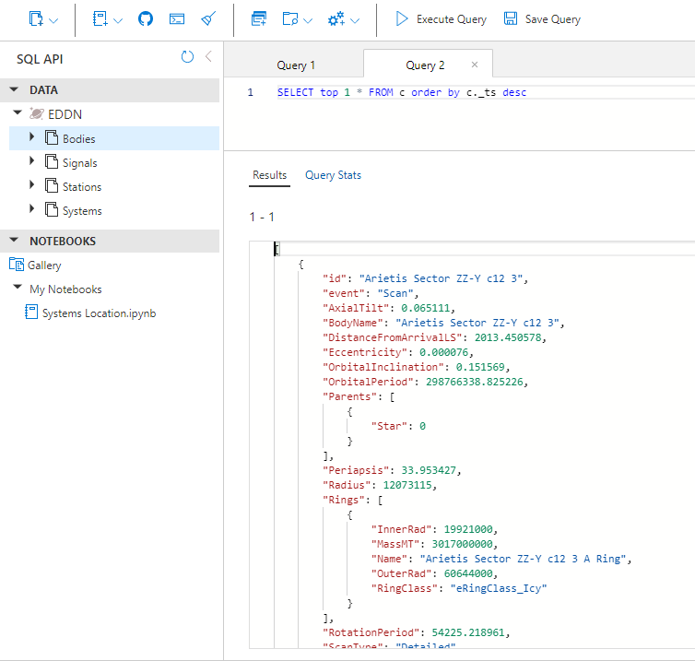Open Systems Location.ipynb notebook
The width and height of the screenshot is (695, 661).
(x=99, y=313)
